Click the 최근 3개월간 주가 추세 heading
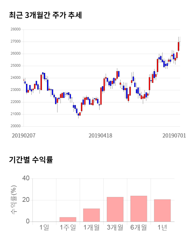This screenshot has height=239, width=189. pos(45,16)
